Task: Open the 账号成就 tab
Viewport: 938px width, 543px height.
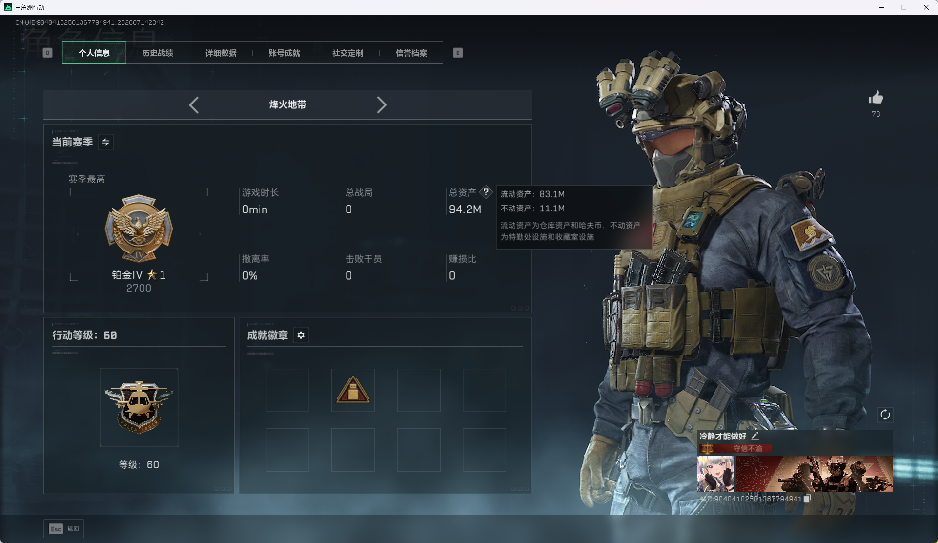Action: coord(285,53)
